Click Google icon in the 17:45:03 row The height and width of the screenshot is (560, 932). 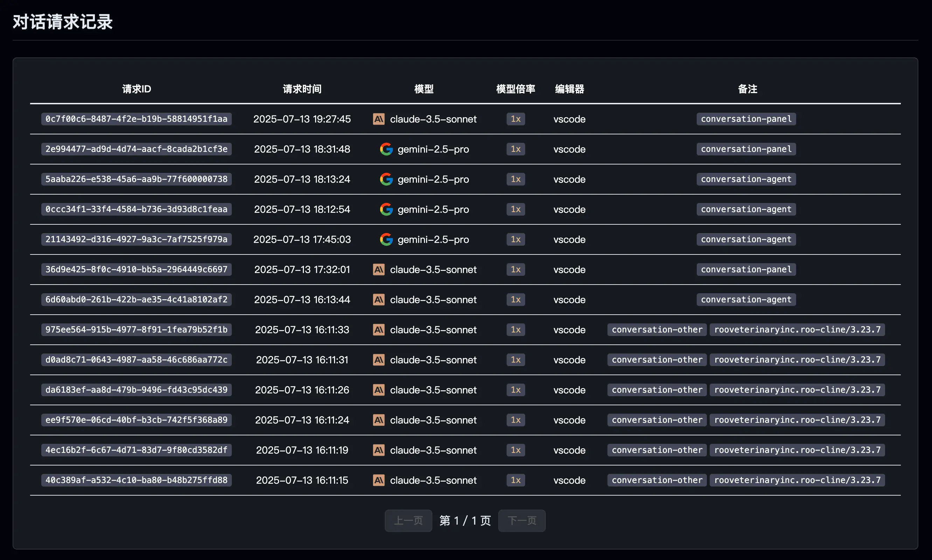(x=386, y=239)
